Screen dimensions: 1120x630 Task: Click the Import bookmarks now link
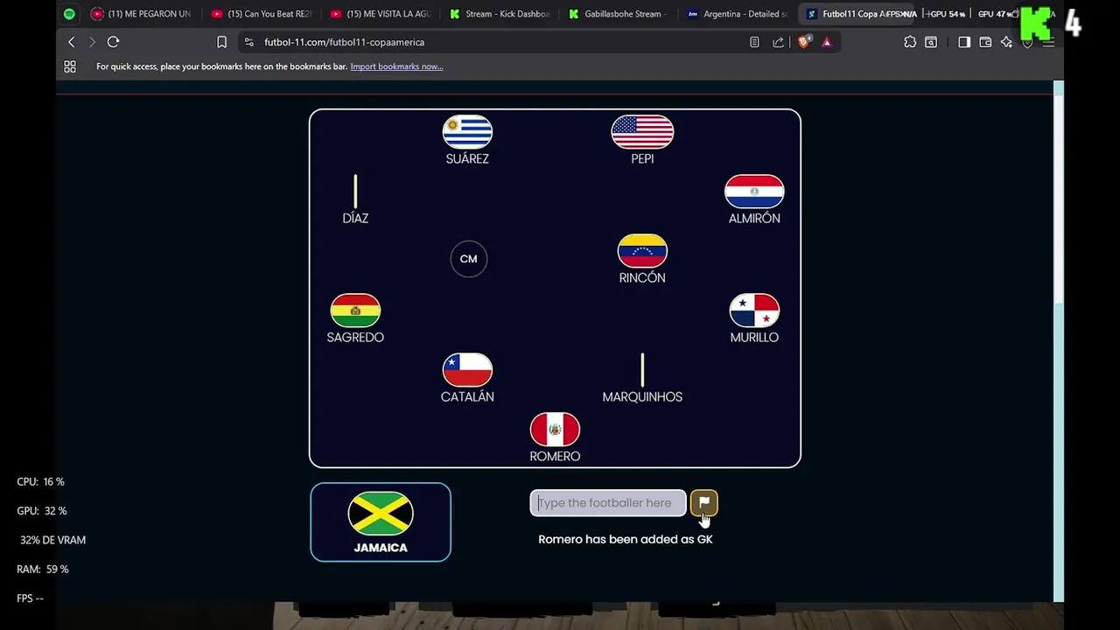point(396,66)
